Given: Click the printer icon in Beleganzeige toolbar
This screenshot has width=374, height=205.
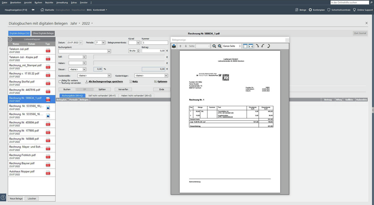Looking at the screenshot, I should (x=174, y=46).
